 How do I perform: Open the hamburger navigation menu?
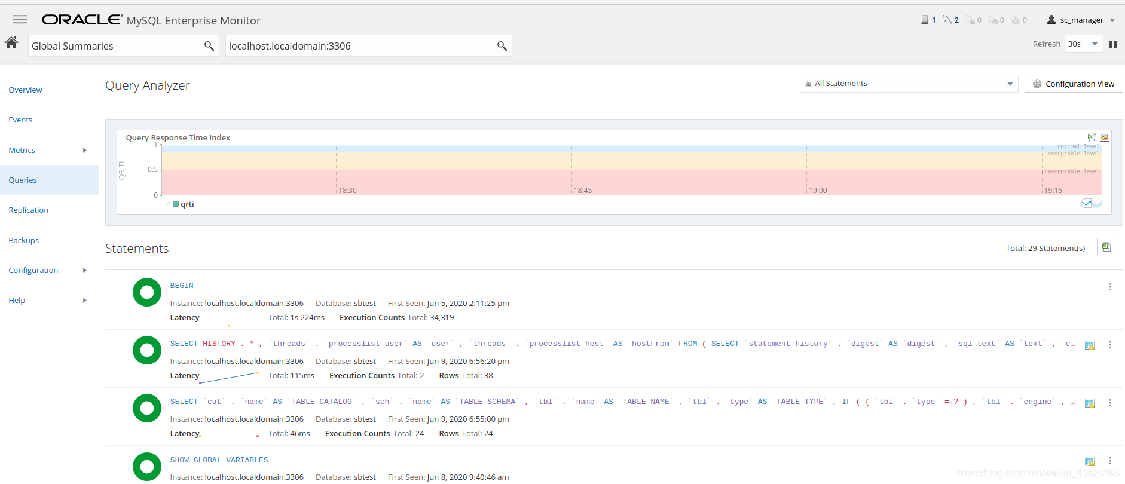pos(20,20)
